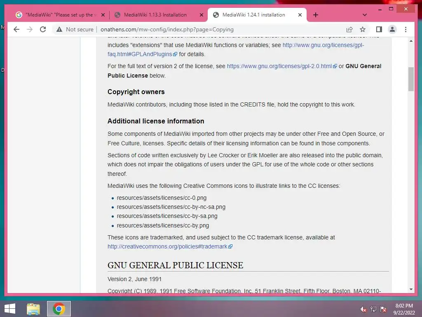422x317 pixels.
Task: Open the Not secure site warning
Action: click(x=75, y=29)
